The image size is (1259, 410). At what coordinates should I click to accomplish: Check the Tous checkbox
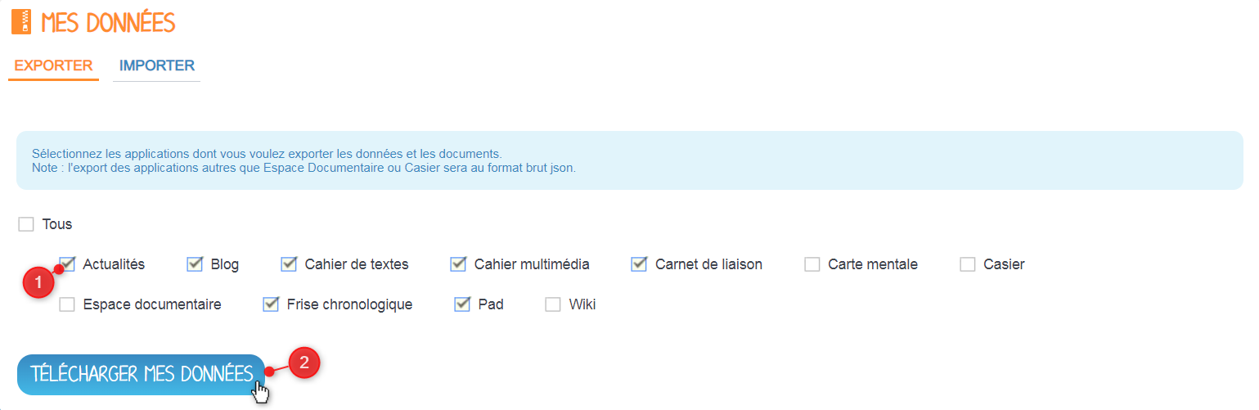26,224
